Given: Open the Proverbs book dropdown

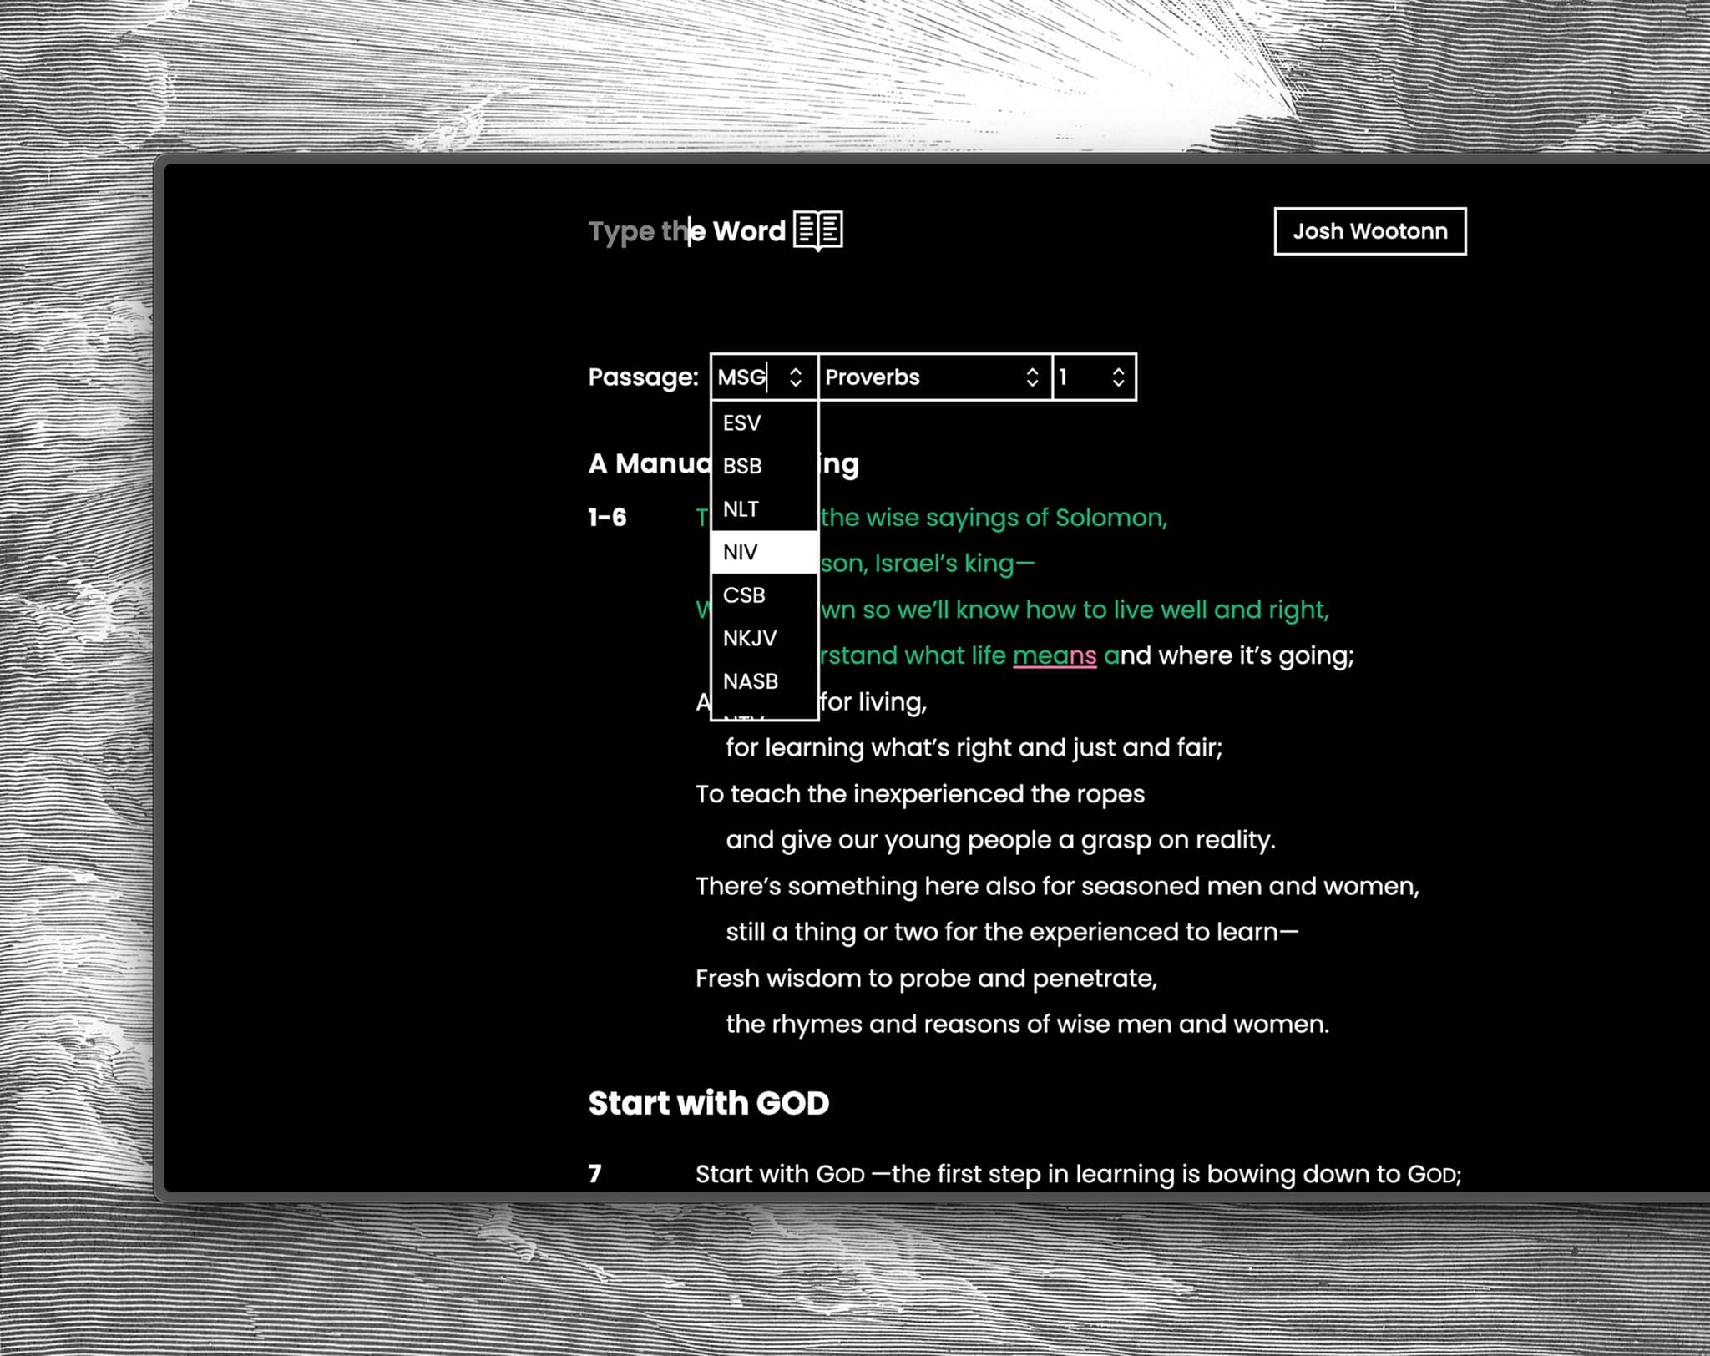Looking at the screenshot, I should [x=918, y=377].
